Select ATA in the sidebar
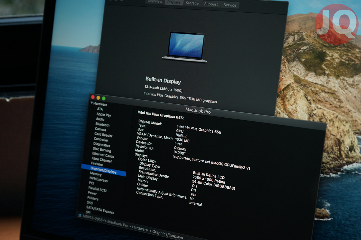361x240 pixels. (x=100, y=109)
